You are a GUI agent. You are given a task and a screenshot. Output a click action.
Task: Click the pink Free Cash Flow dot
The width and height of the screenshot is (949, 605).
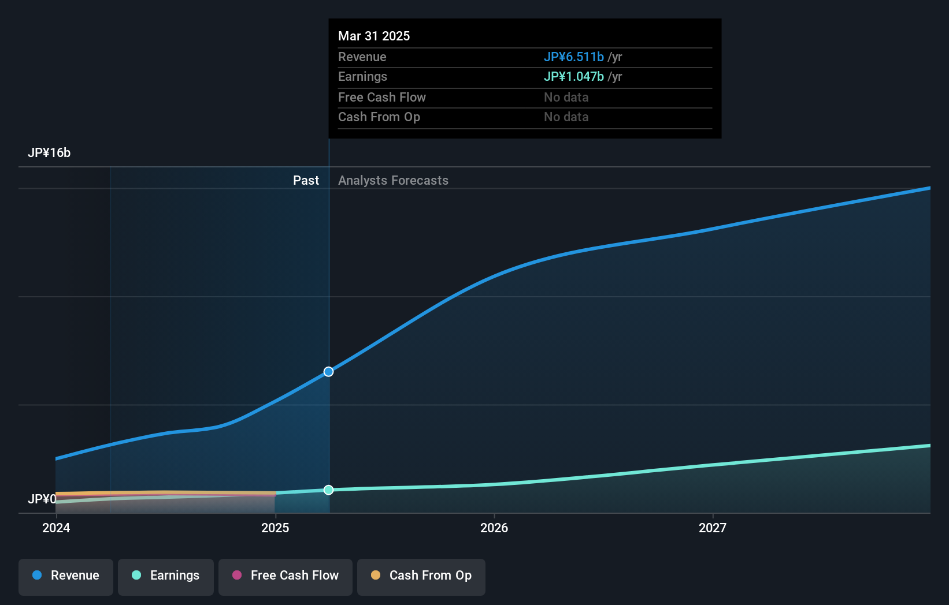[237, 575]
